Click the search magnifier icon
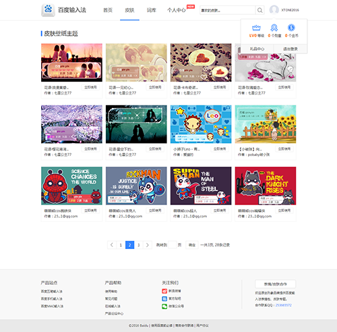The width and height of the screenshot is (337, 332). point(260,10)
